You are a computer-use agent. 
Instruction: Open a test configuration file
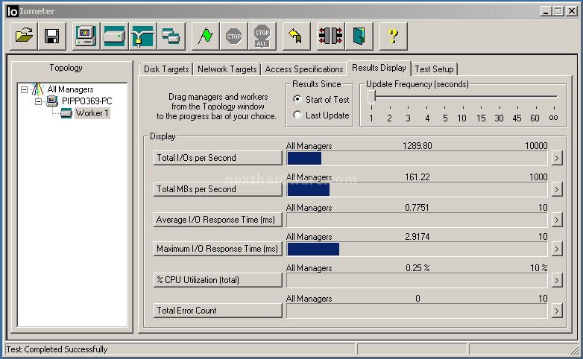24,36
